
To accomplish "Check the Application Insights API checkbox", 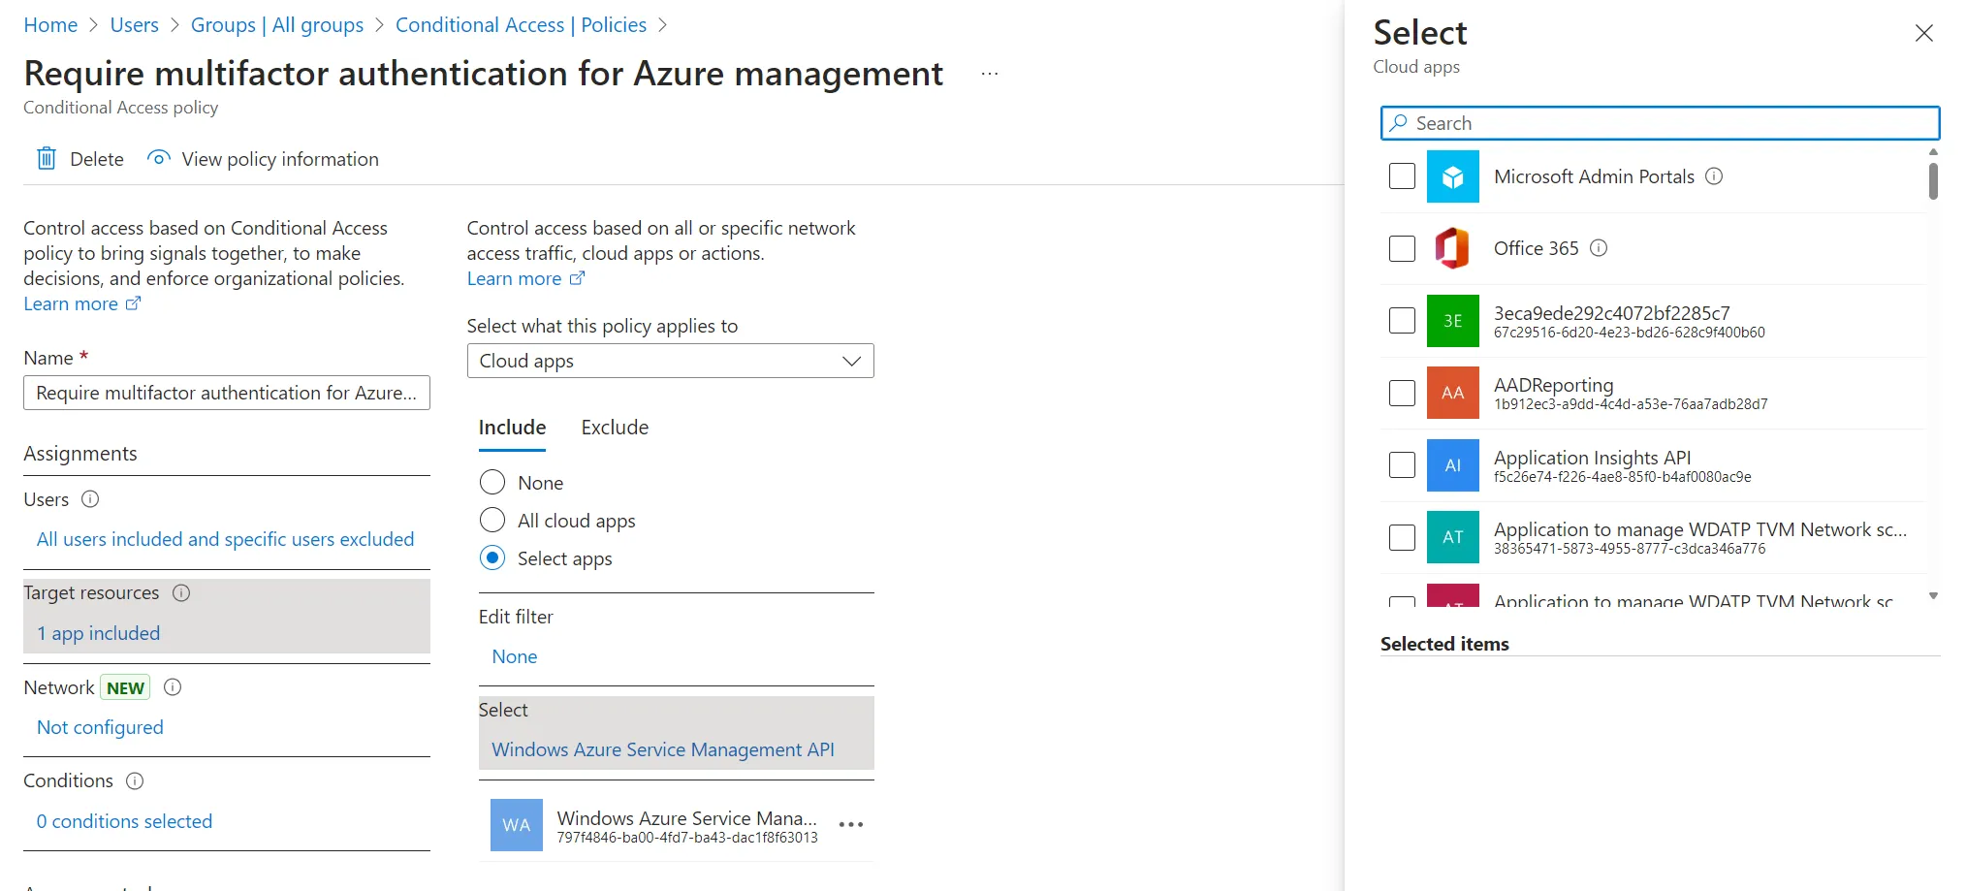I will [x=1402, y=465].
